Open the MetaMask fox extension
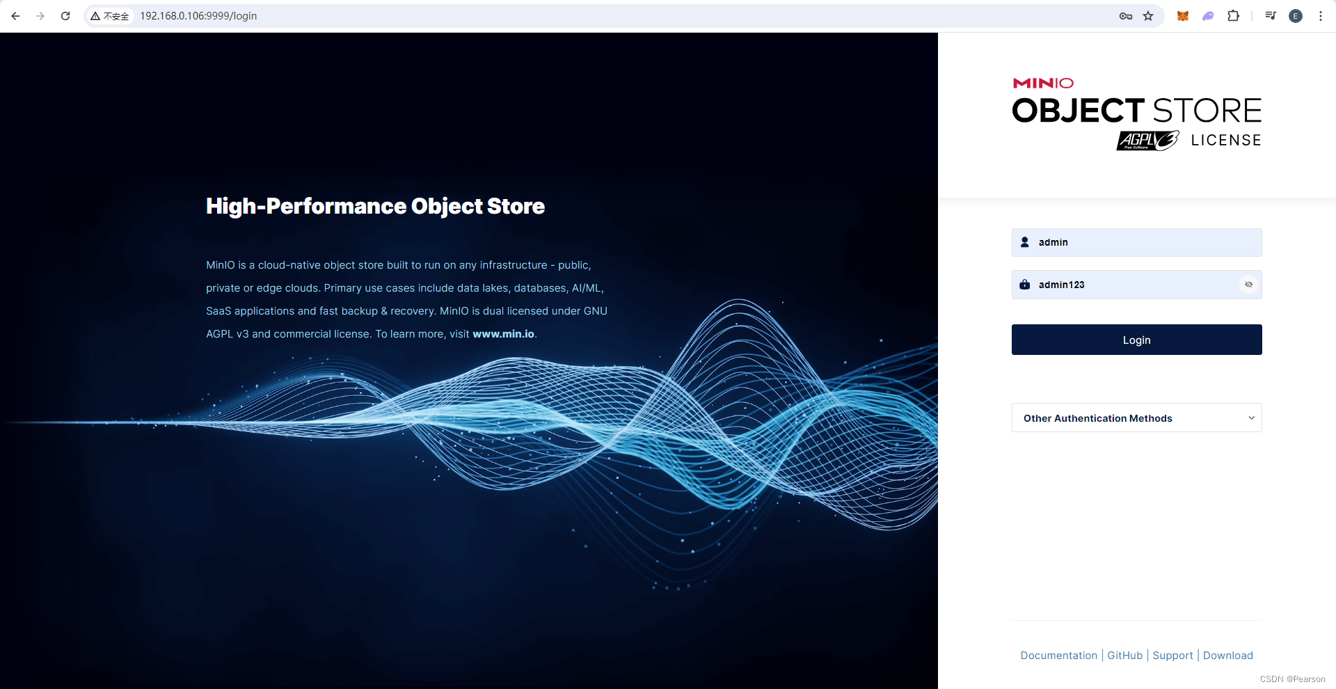 (x=1183, y=16)
